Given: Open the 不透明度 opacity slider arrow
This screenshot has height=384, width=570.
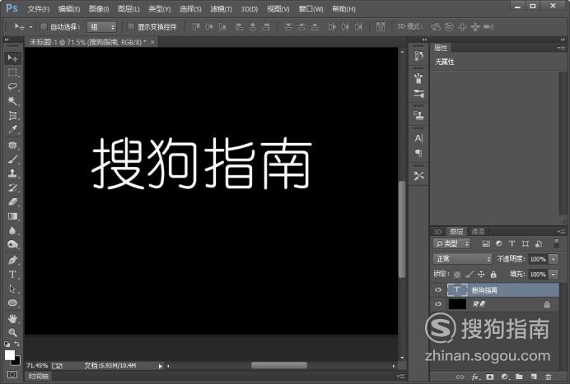Looking at the screenshot, I should tap(554, 259).
